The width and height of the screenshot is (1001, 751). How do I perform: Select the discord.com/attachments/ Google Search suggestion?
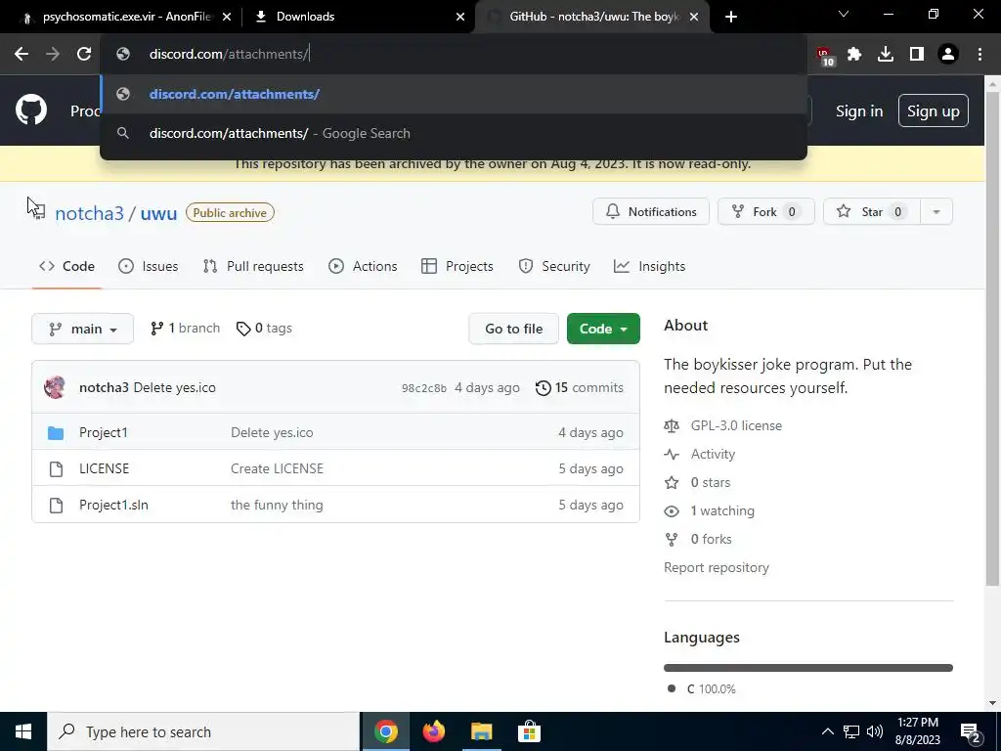pyautogui.click(x=454, y=133)
